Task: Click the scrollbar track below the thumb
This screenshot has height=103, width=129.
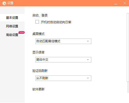Action: [128, 87]
